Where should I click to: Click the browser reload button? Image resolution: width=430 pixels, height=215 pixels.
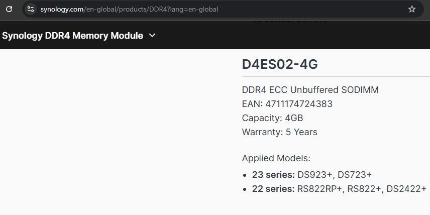9,9
